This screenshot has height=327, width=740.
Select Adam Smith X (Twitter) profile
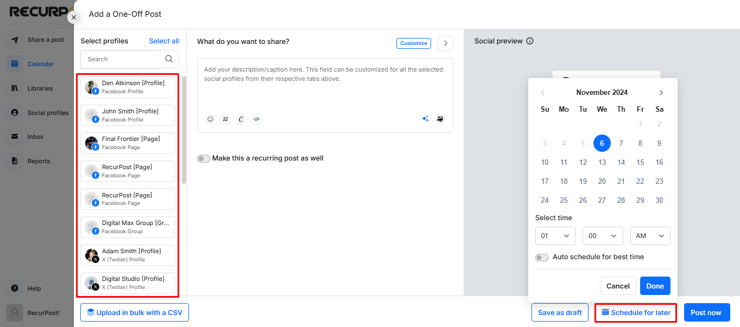[128, 255]
